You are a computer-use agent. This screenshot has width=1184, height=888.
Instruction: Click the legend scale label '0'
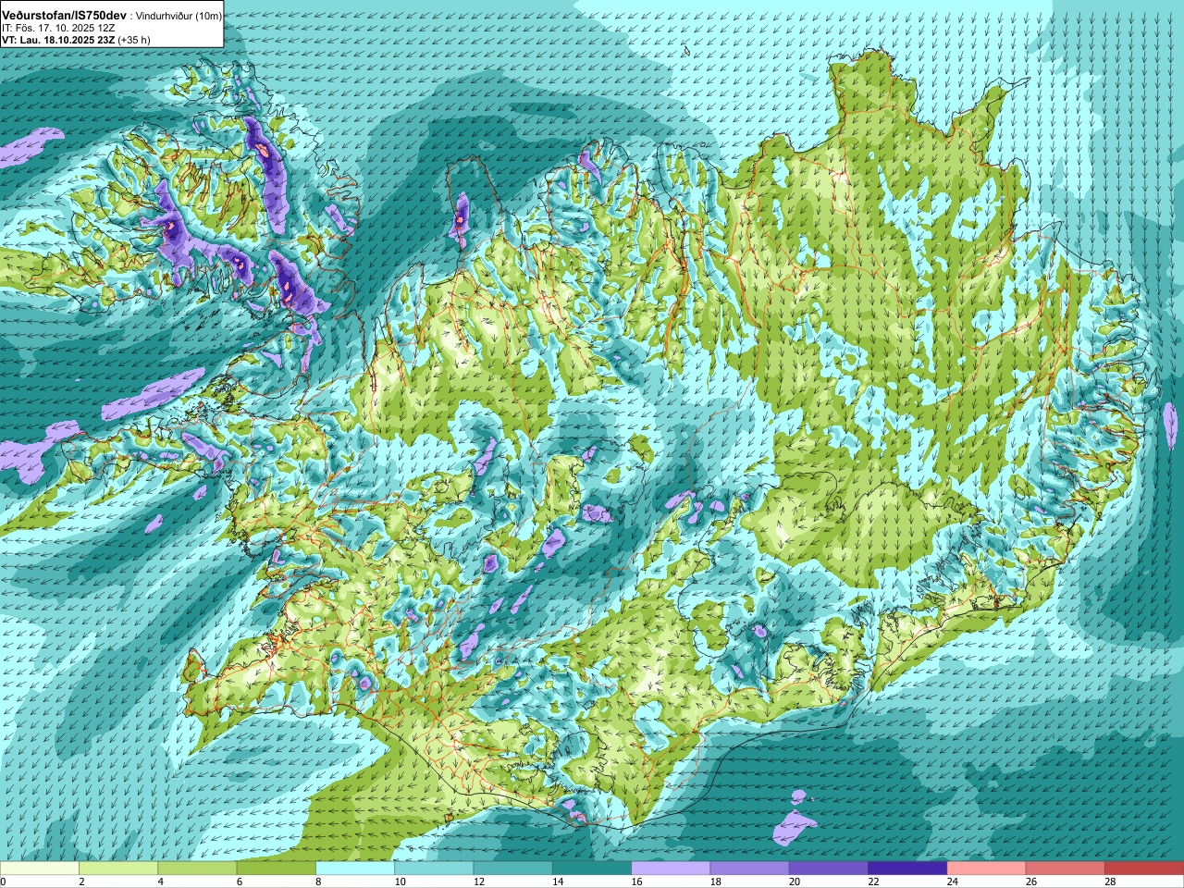[x=4, y=882]
